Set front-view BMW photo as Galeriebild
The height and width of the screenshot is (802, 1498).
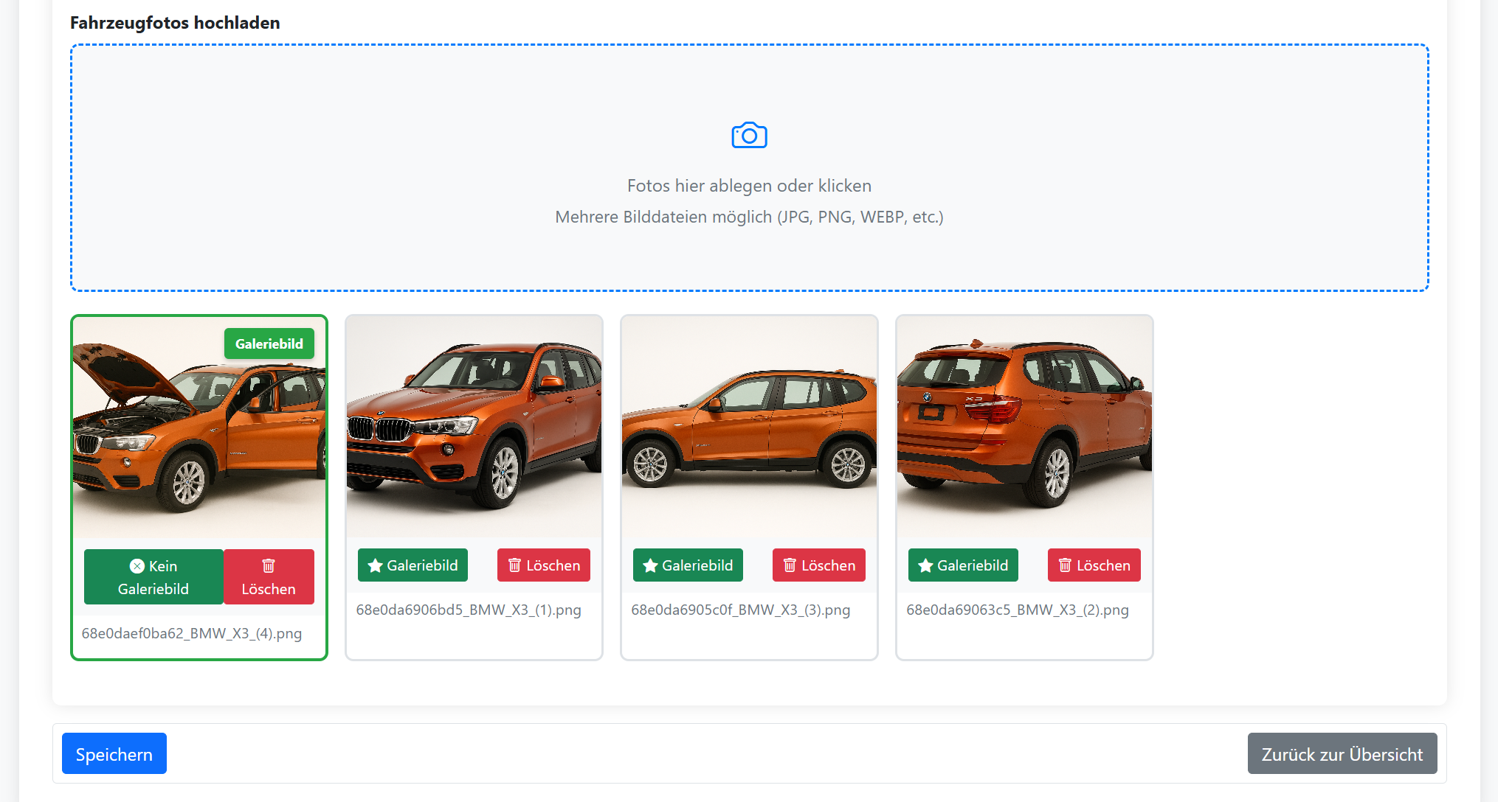click(413, 565)
